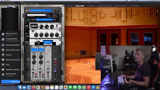Toggle phase on microphone B
This screenshot has height=90, width=160.
pos(43,77)
